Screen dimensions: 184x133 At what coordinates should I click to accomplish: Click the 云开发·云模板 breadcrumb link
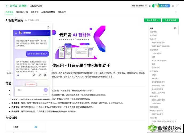click(x=18, y=6)
